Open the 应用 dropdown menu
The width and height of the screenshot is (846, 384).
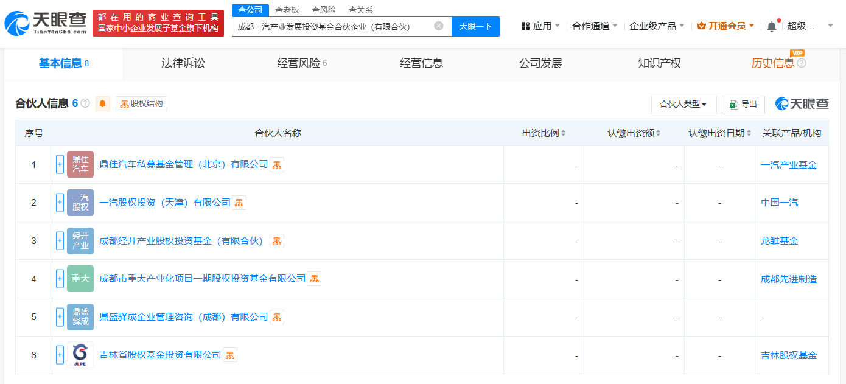click(541, 26)
